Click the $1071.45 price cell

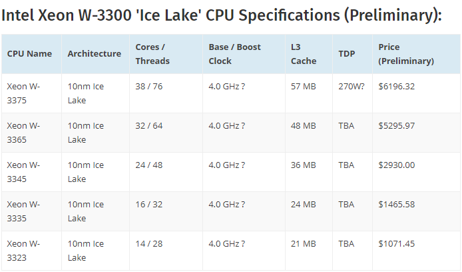398,243
